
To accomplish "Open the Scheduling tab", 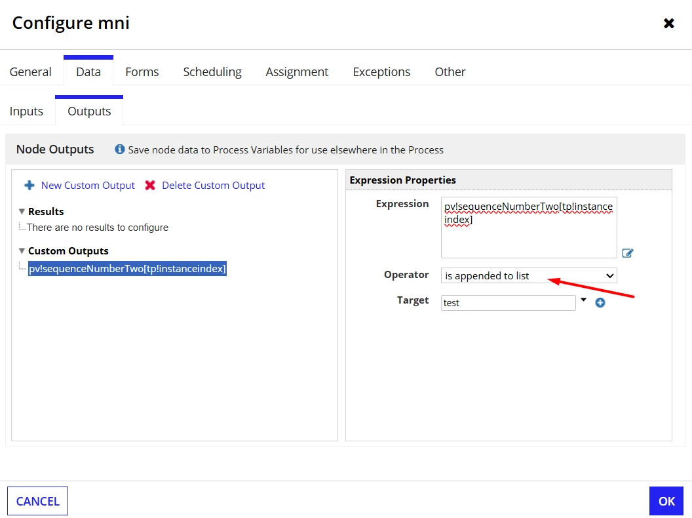I will (x=212, y=71).
